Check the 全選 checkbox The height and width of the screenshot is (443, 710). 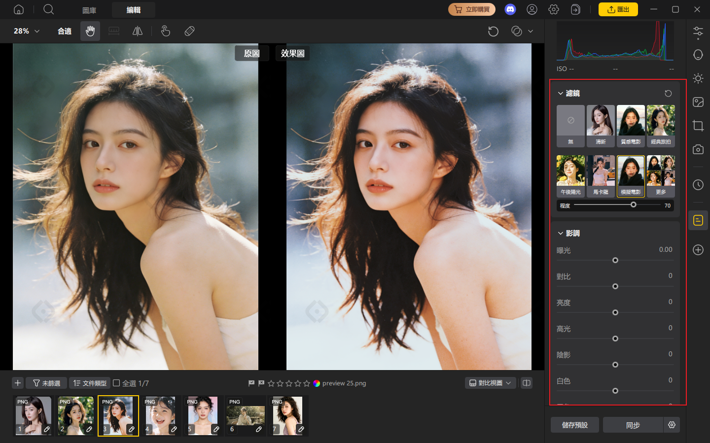116,383
